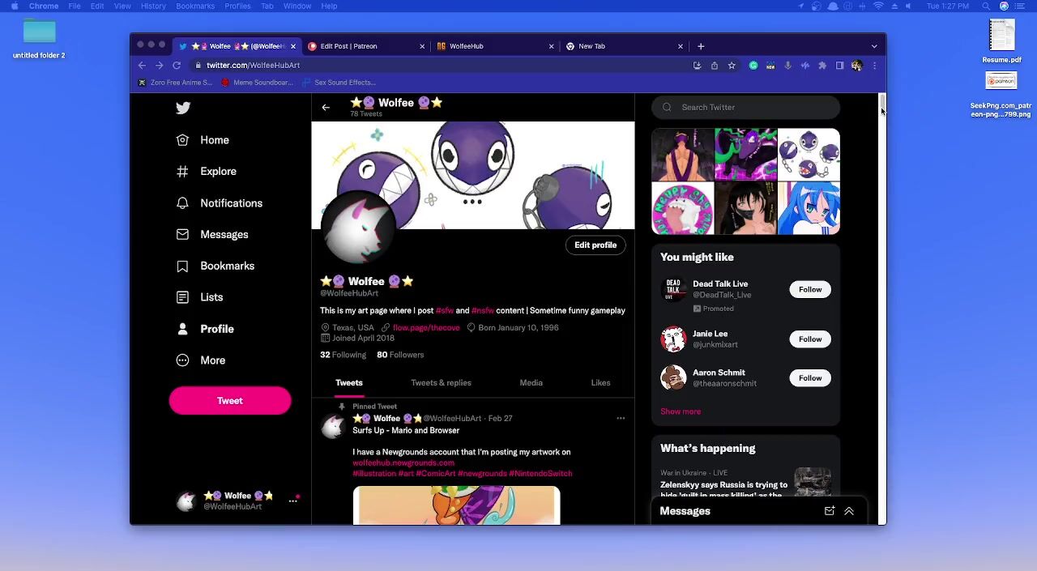Expand the Messages drawer chevron

[849, 511]
